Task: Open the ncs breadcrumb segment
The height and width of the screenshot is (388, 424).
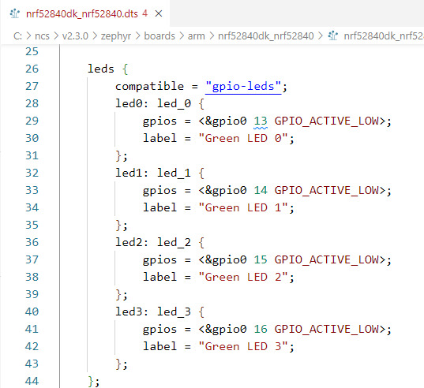Action: tap(42, 36)
